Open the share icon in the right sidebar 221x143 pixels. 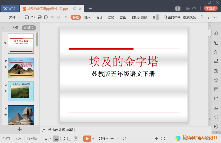click(216, 99)
